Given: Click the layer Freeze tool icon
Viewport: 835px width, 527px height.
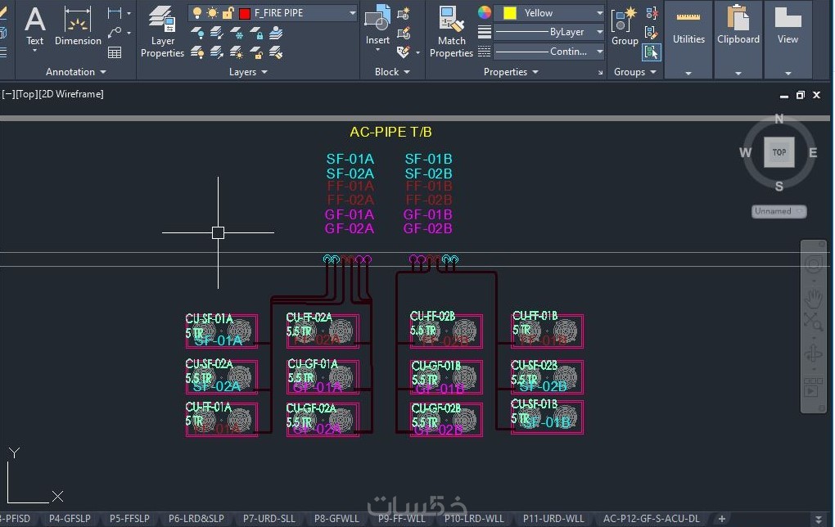Looking at the screenshot, I should click(x=237, y=33).
